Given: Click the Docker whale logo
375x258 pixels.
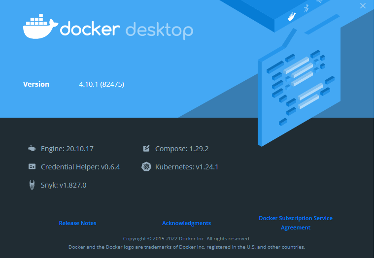Looking at the screenshot, I should coord(40,26).
